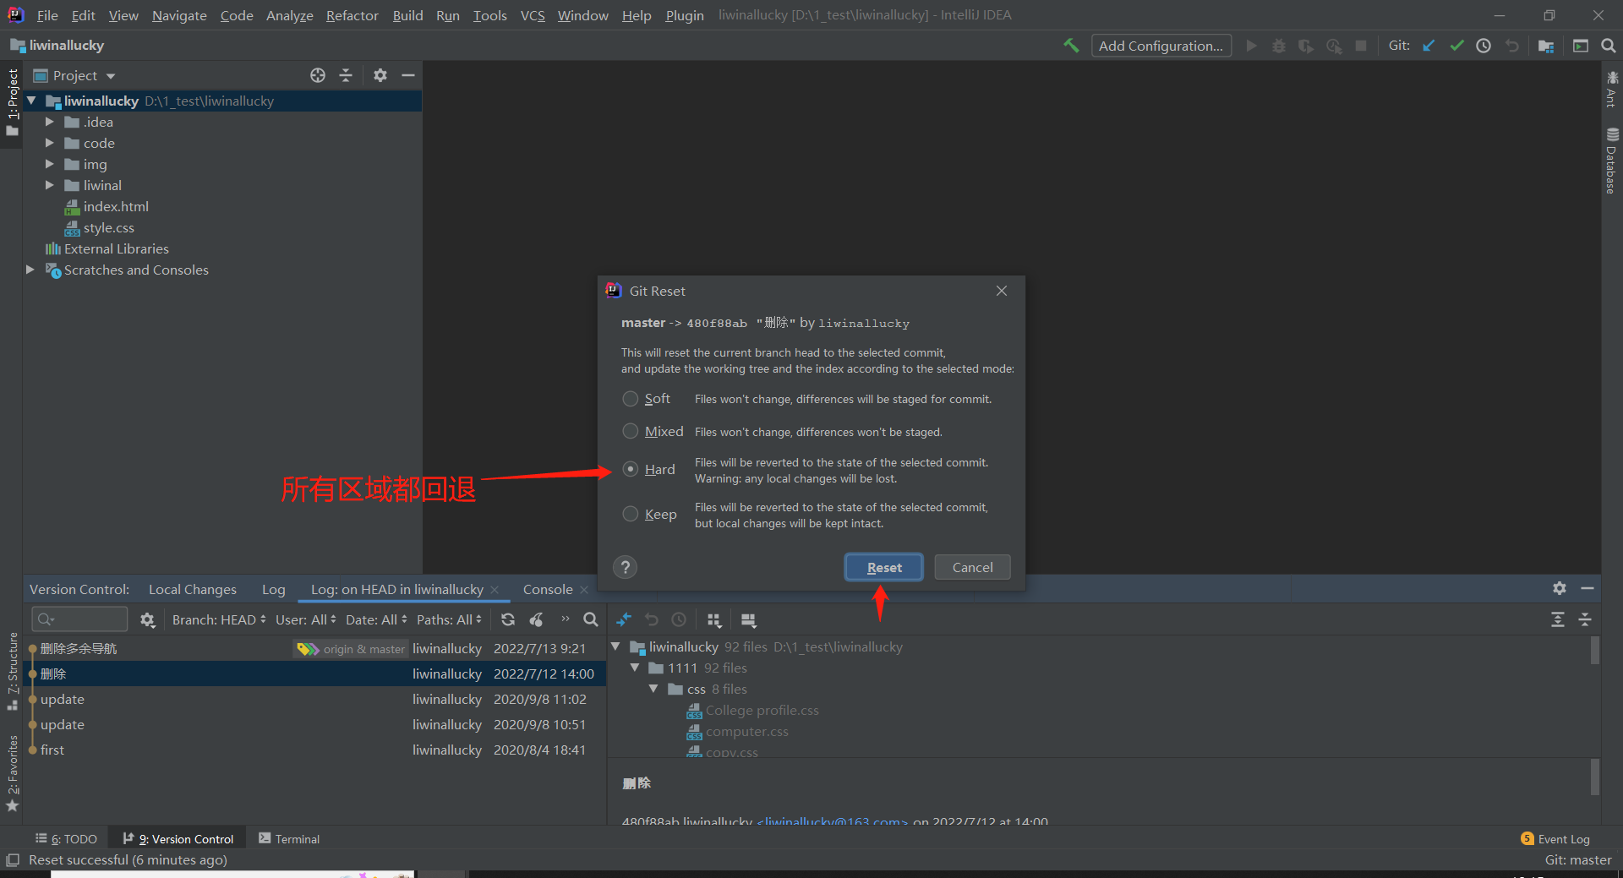The height and width of the screenshot is (878, 1623).
Task: Click Cancel in the Git Reset dialog
Action: (972, 567)
